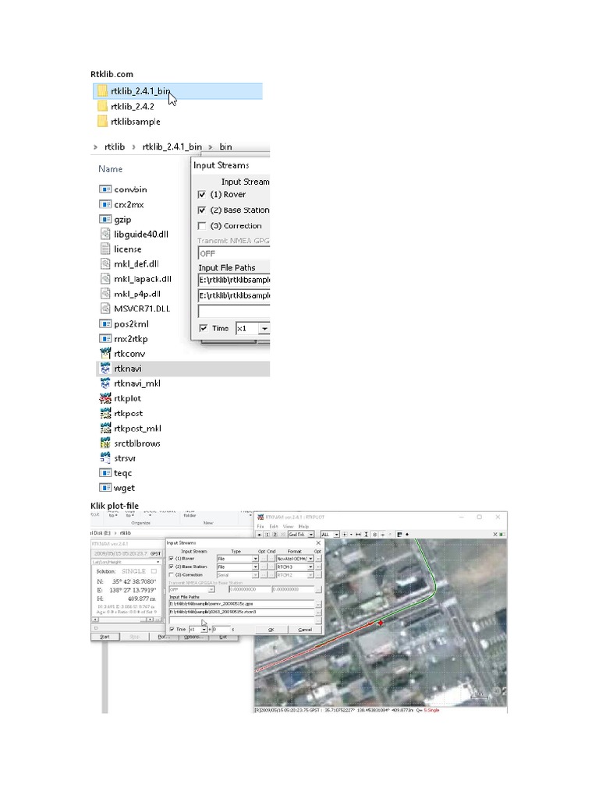Select the wget executable icon

click(x=105, y=488)
